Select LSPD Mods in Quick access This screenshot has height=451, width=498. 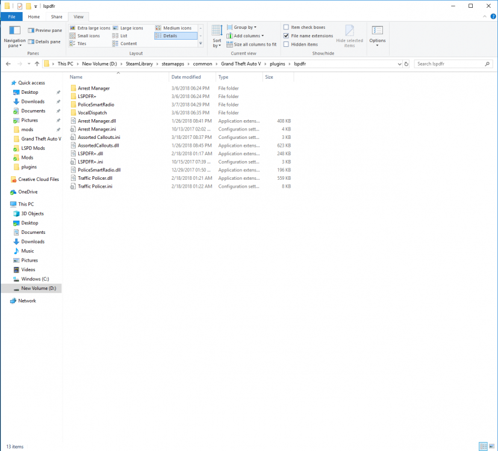pyautogui.click(x=33, y=148)
